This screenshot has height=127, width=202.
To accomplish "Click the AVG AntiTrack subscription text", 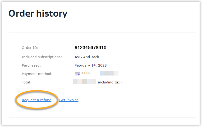I will click(87, 57).
